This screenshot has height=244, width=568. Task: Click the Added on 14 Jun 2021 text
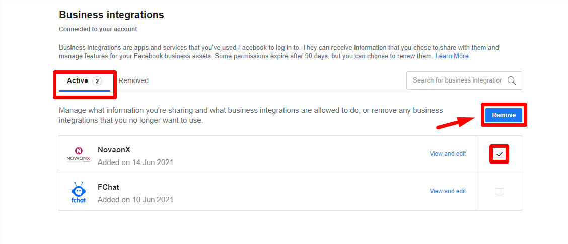point(135,162)
